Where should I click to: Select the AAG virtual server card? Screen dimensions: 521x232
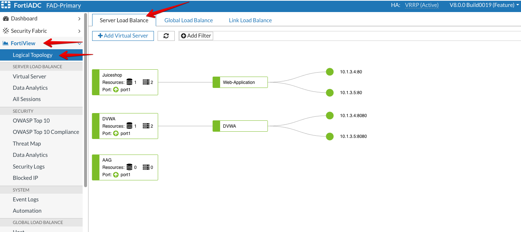pos(125,167)
